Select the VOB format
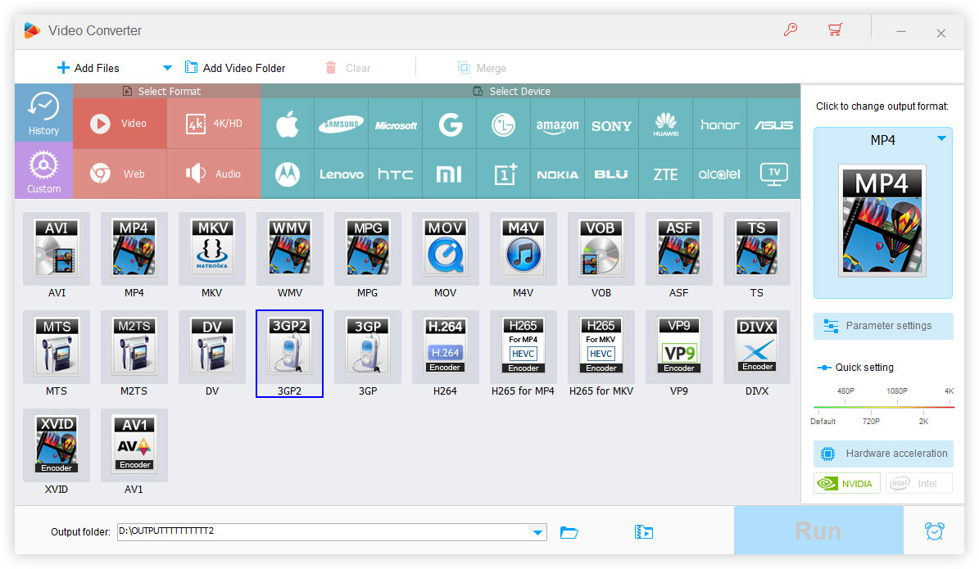 click(601, 249)
